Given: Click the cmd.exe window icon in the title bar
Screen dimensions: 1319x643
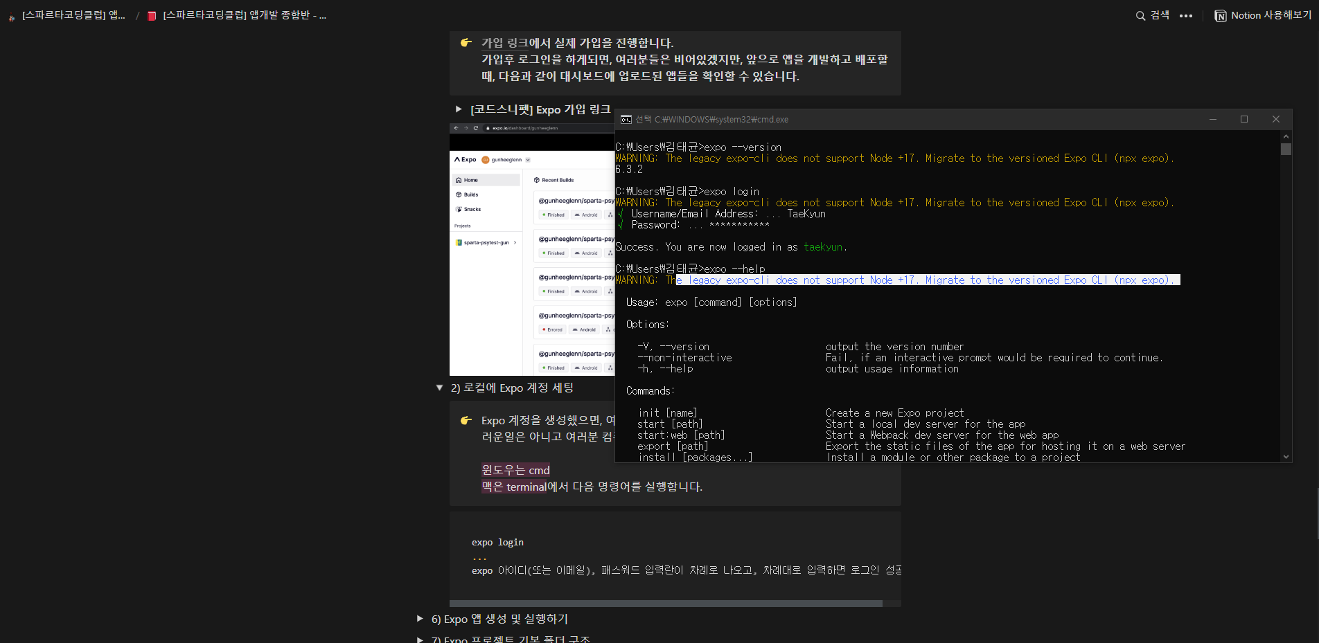Looking at the screenshot, I should [626, 120].
